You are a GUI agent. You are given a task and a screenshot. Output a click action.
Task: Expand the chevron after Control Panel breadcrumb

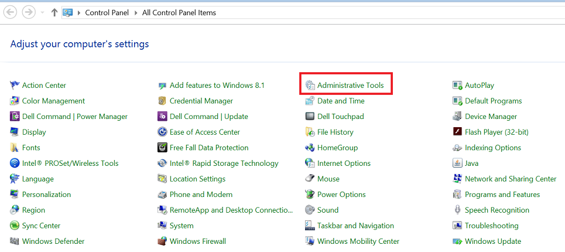[136, 12]
